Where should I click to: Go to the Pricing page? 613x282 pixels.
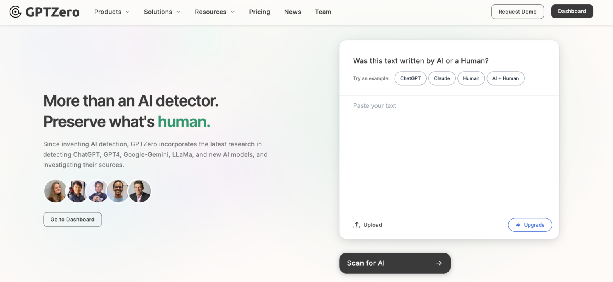tap(259, 12)
